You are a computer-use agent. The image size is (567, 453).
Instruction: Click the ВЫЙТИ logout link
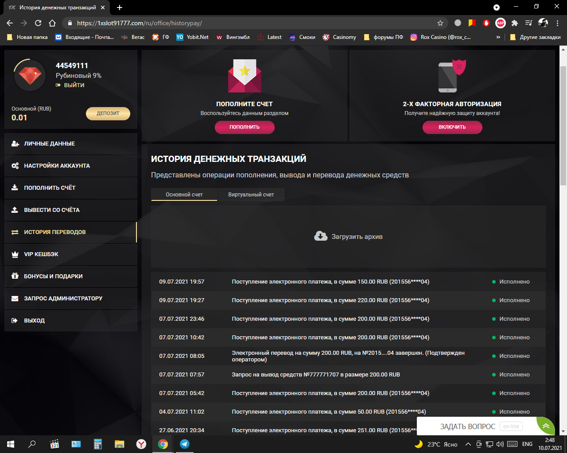point(70,85)
